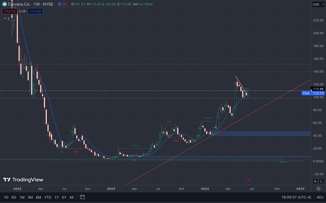
Task: Select the 5D date range
Action: pos(14,197)
